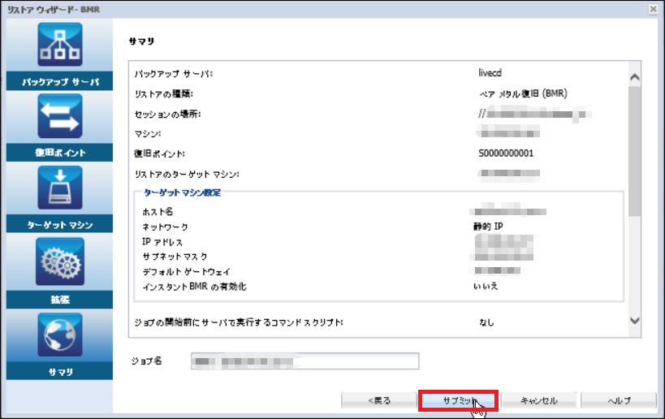
Task: Click the インスタント BMR の有効化 label
Action: 194,287
